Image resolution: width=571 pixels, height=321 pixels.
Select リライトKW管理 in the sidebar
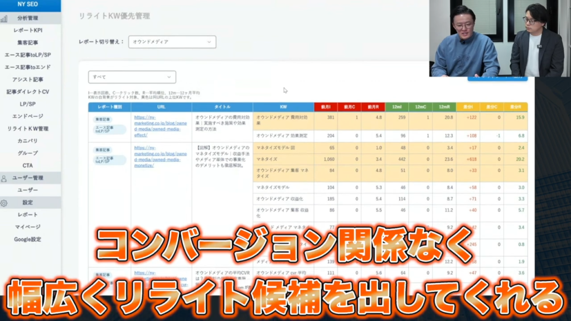tap(27, 129)
